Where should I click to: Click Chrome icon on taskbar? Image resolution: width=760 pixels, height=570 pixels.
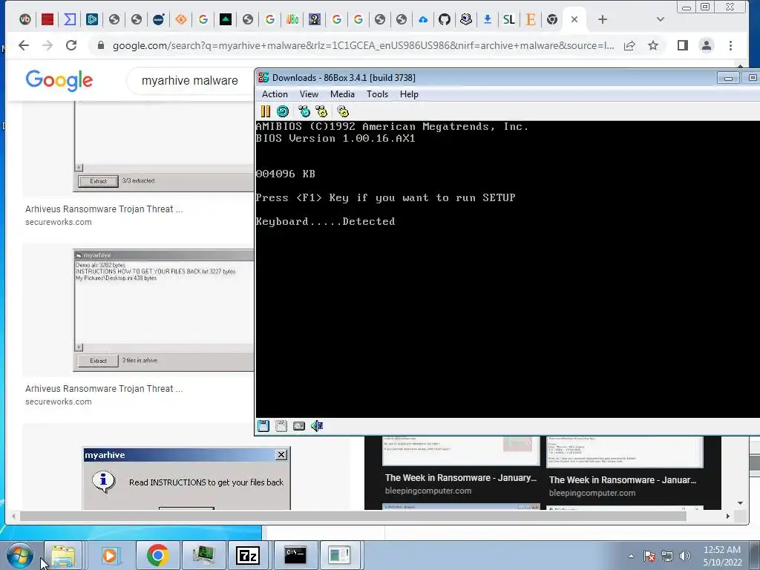click(x=157, y=555)
